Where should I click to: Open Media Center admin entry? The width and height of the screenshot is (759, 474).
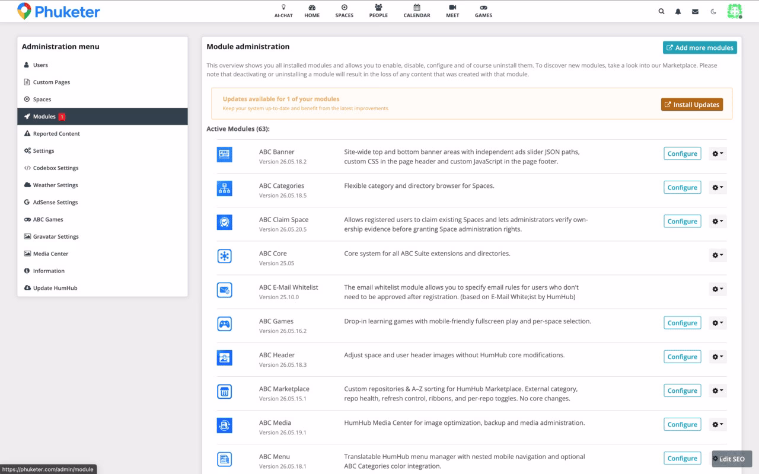[103, 254]
